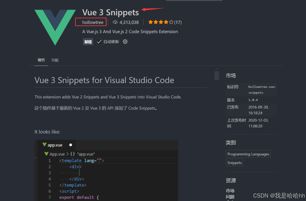
Task: Click the hollowtree.vue-snippets identifier value
Action: pyautogui.click(x=262, y=90)
